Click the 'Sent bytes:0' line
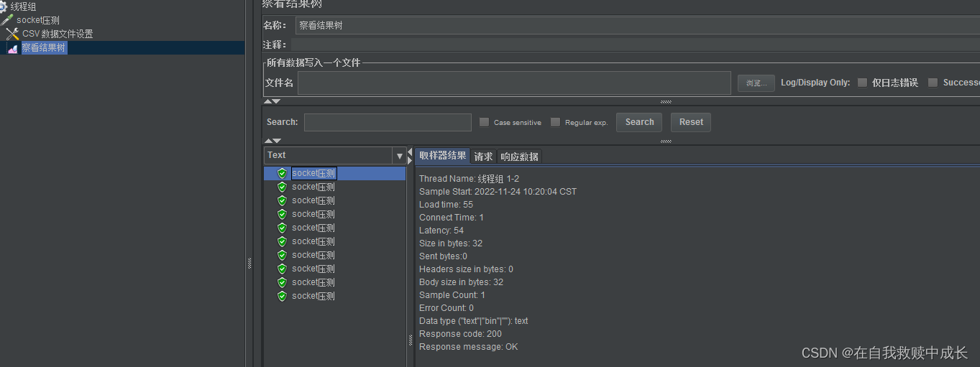This screenshot has width=980, height=367. 443,256
